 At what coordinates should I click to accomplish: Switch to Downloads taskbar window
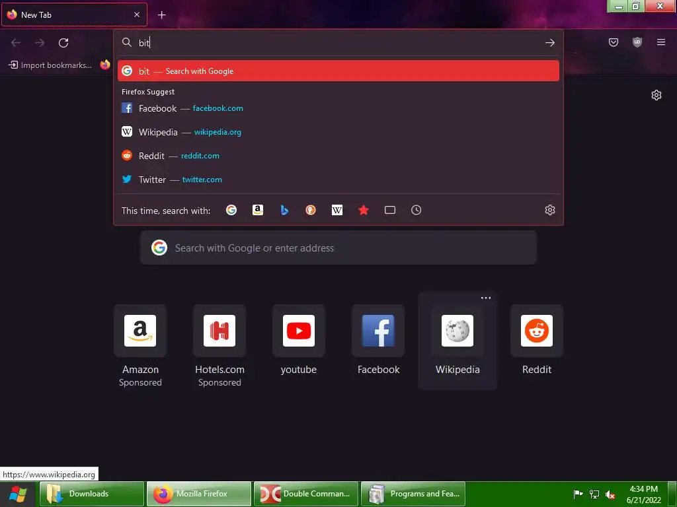pos(92,494)
